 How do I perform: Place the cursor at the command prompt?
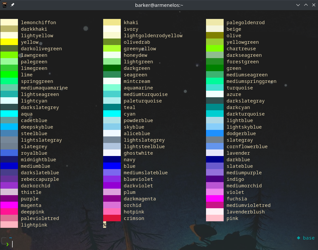coord(13,244)
